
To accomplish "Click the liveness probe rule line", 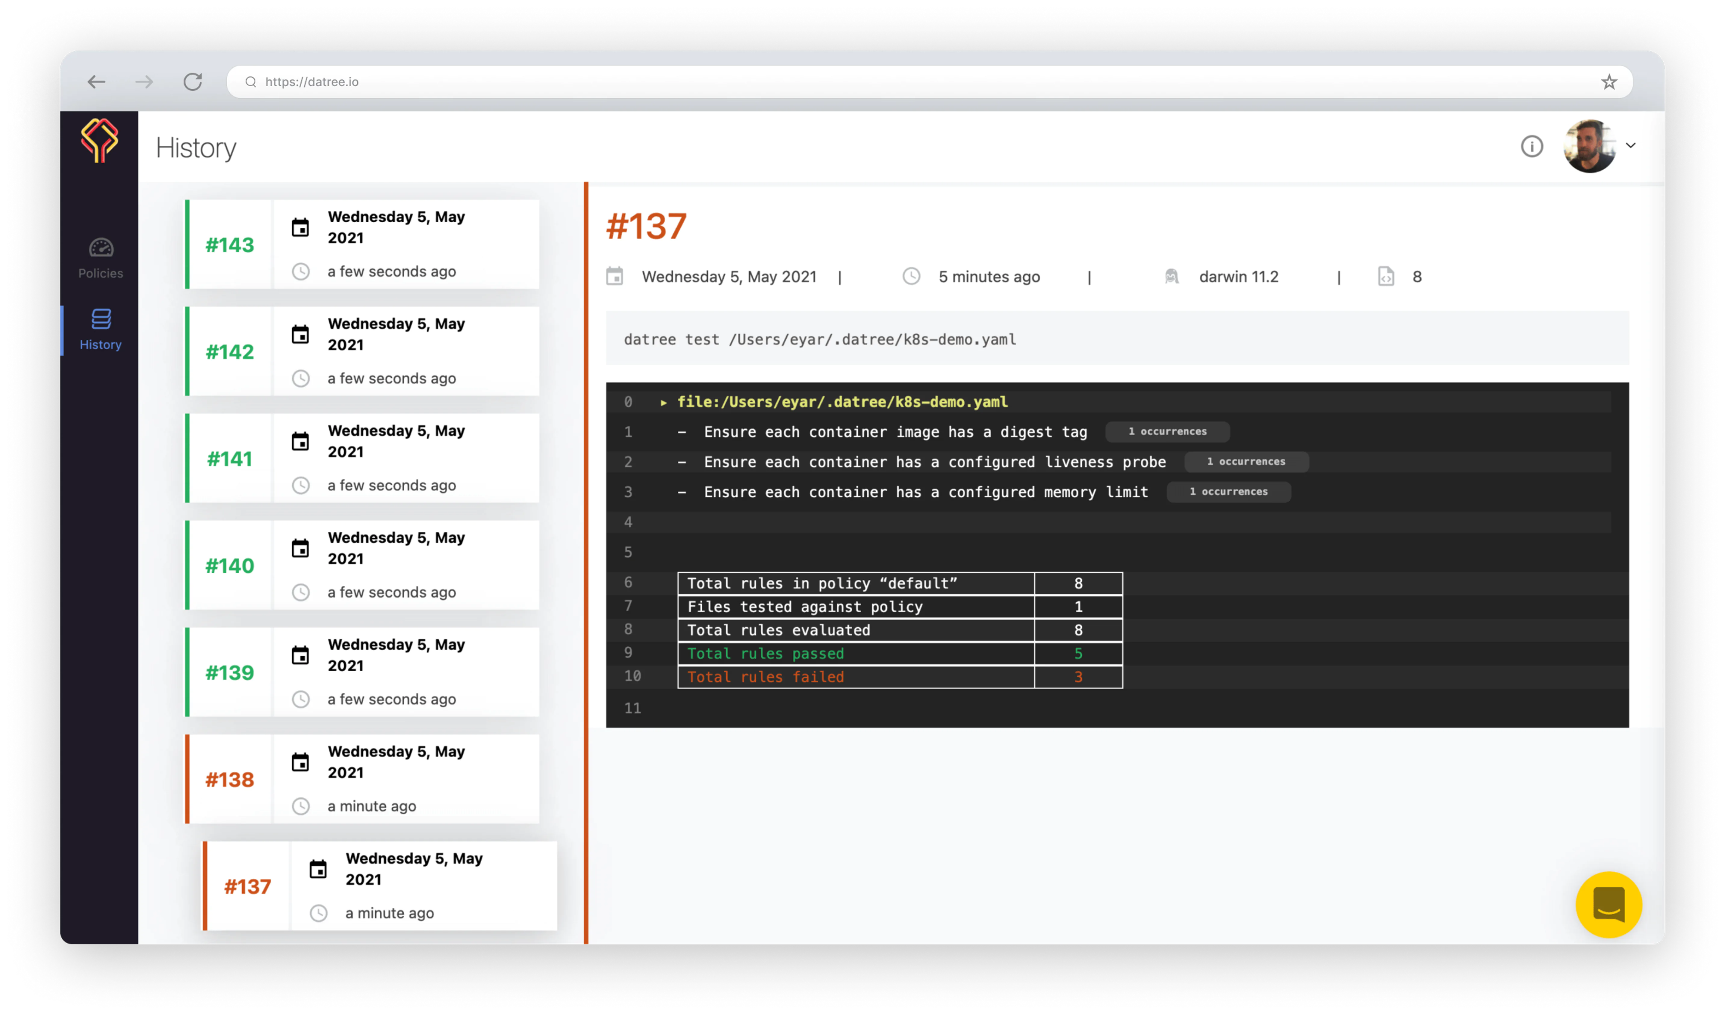I will tap(935, 462).
